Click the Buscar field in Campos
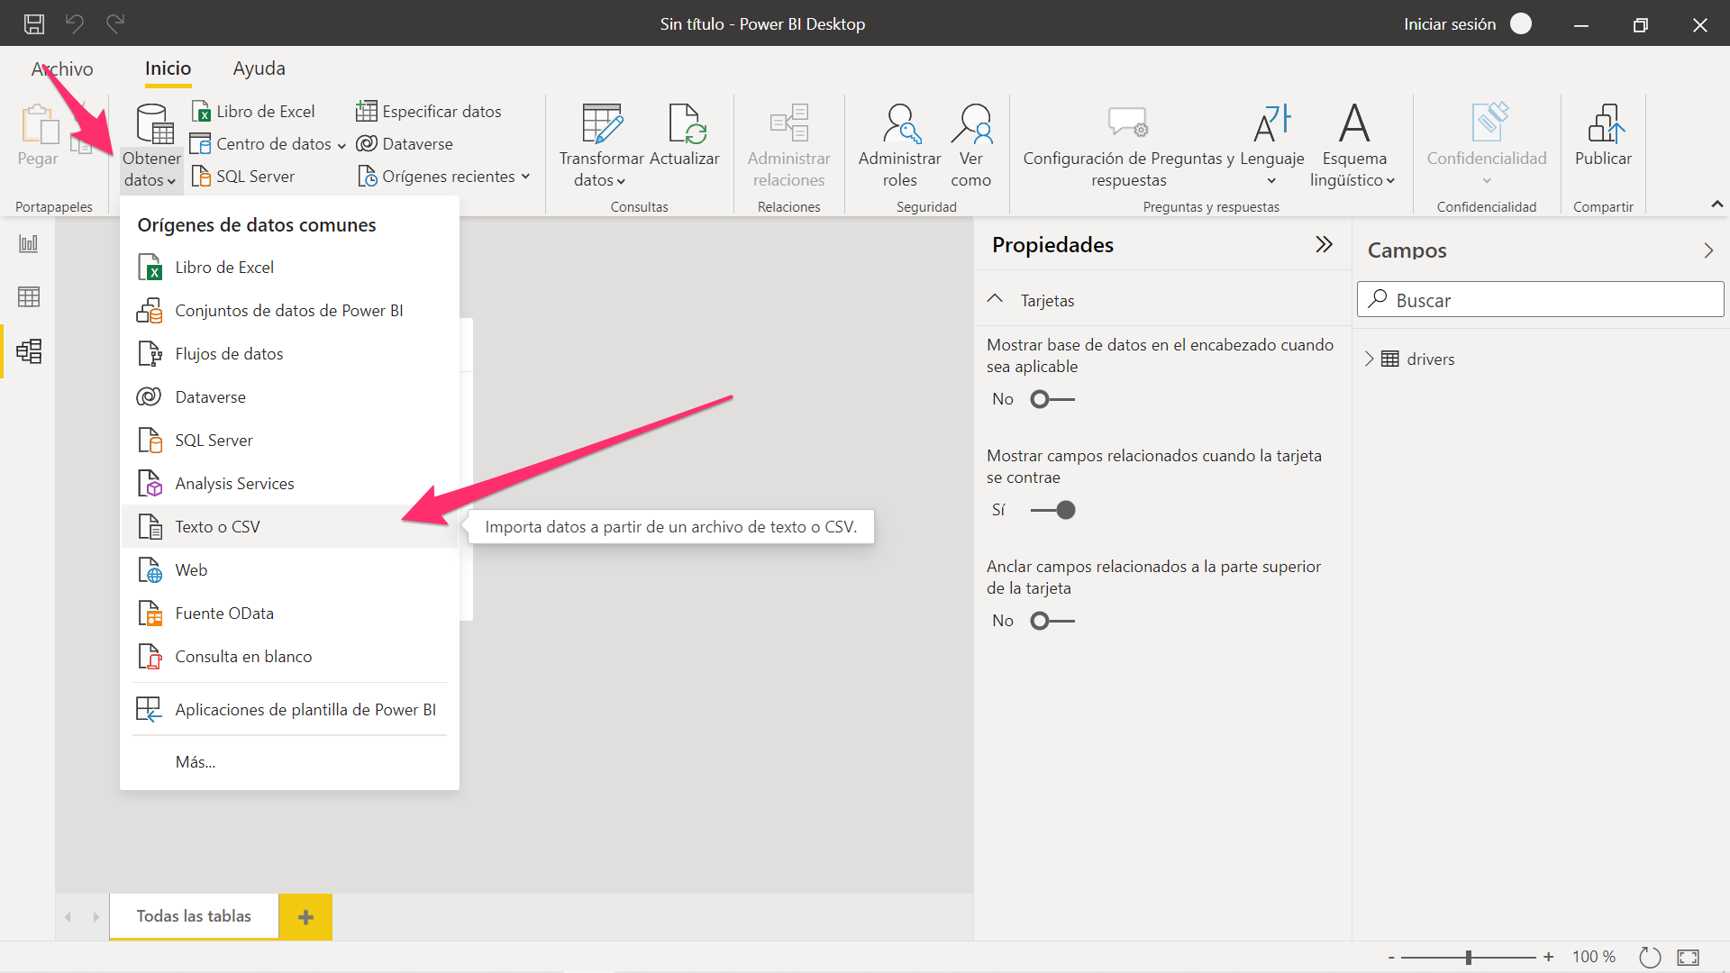 click(1541, 299)
